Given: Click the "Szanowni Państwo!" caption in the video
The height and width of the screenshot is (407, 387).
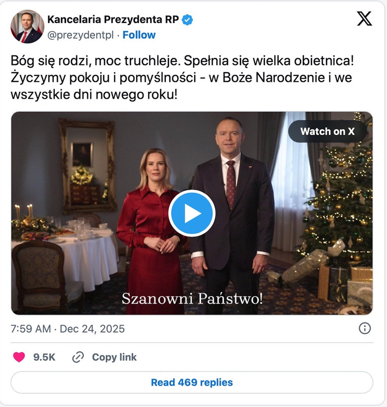Looking at the screenshot, I should click(192, 299).
